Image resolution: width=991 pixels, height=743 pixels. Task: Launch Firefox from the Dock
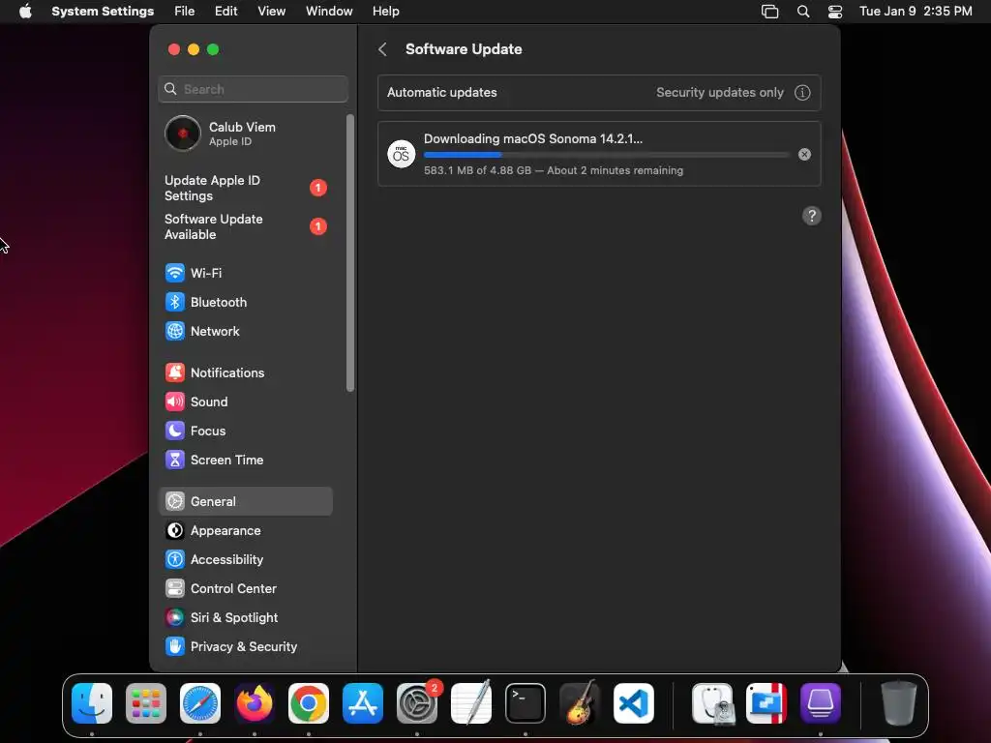pos(255,703)
